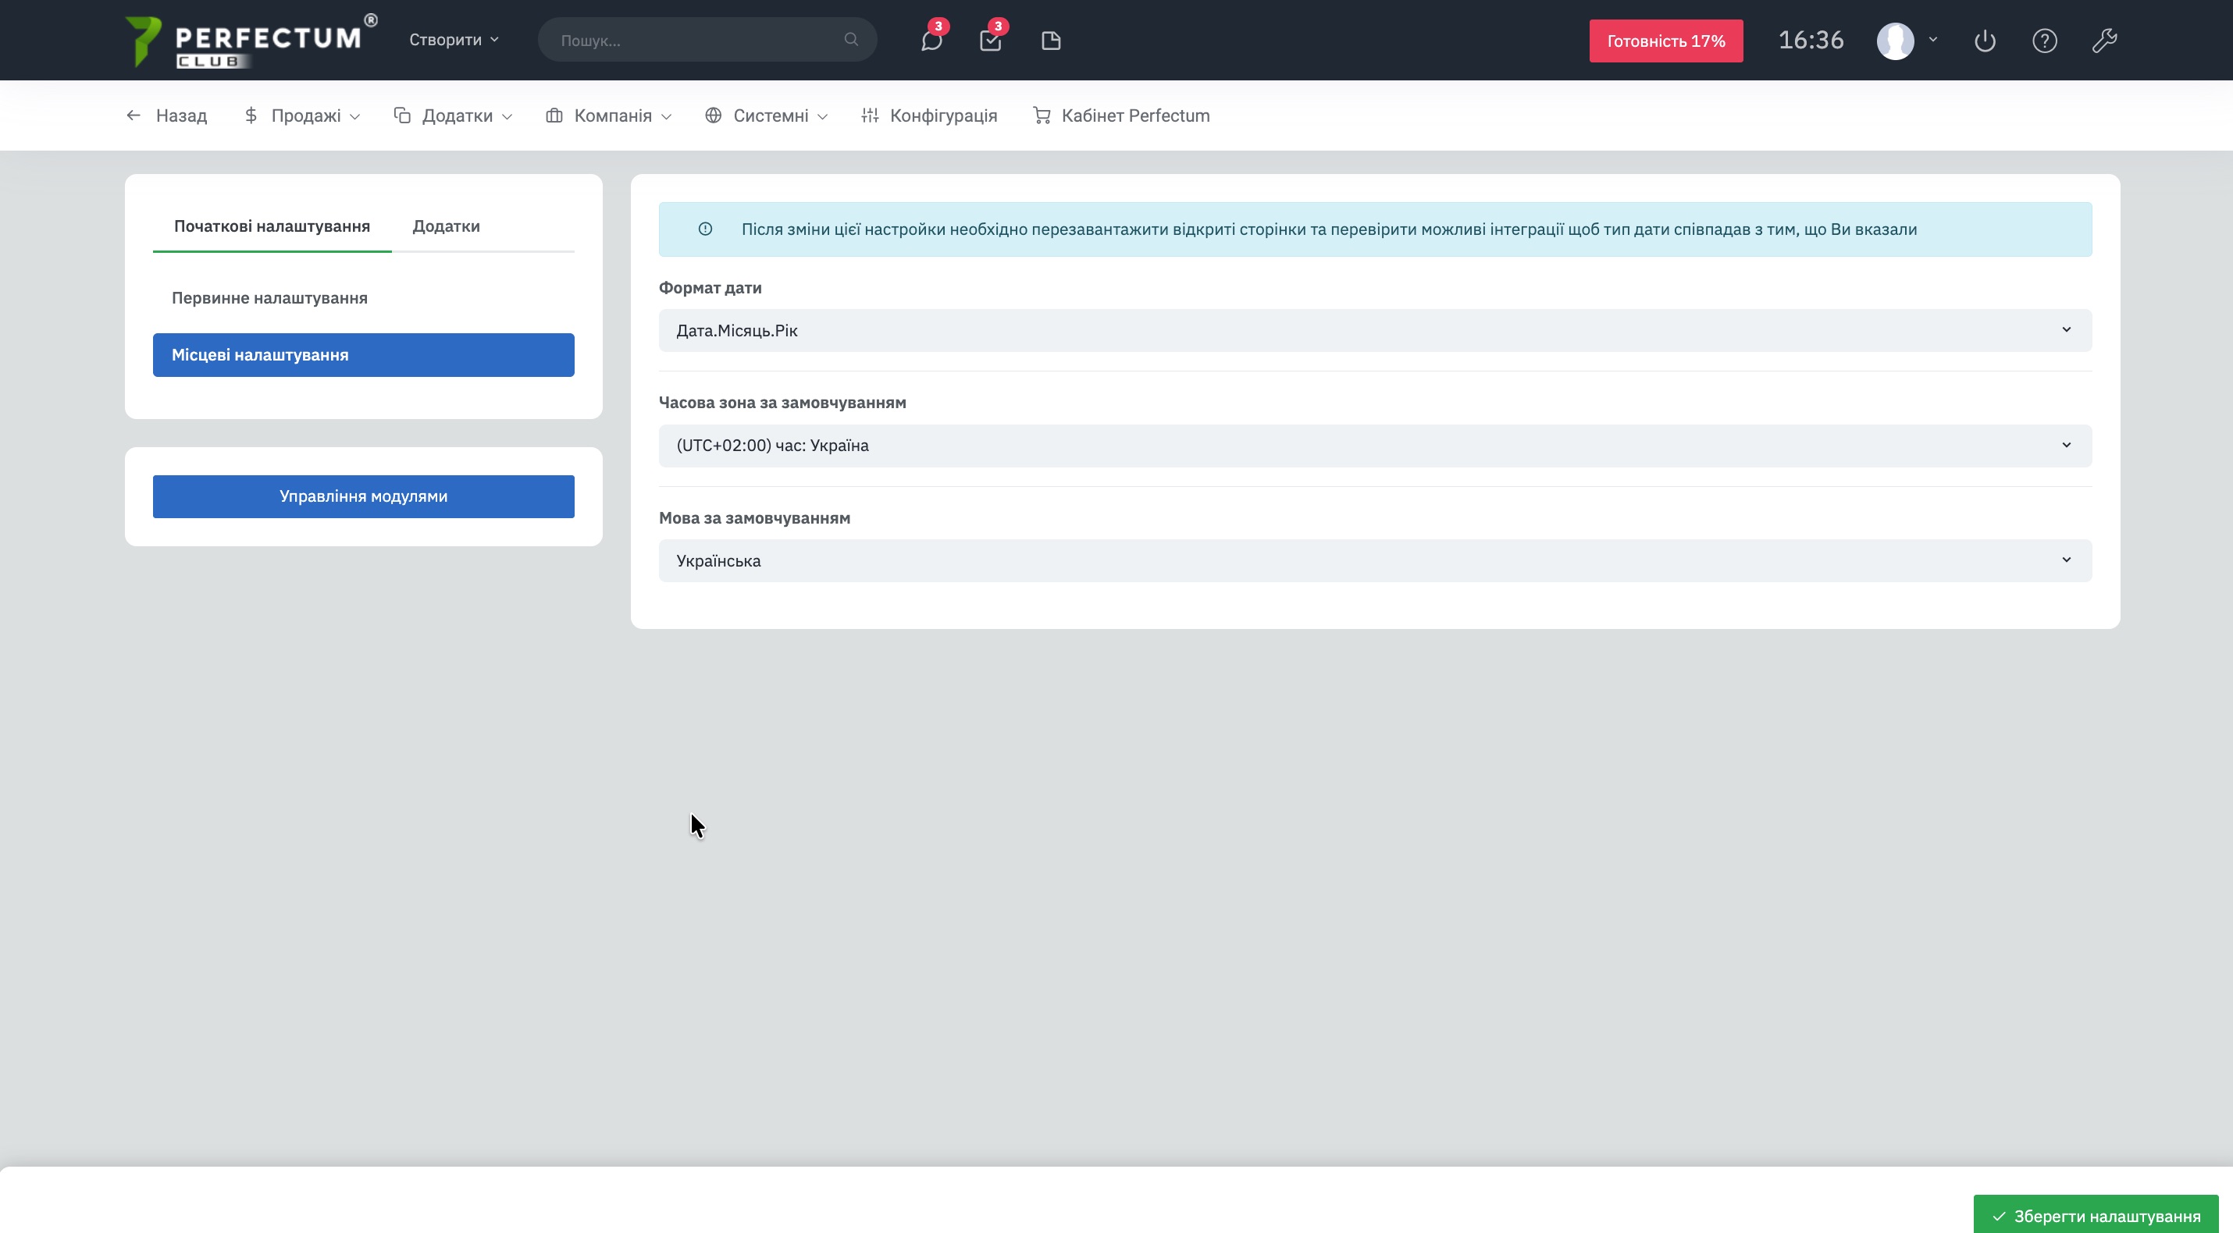2233x1233 pixels.
Task: Open the help question mark icon
Action: 2044,41
